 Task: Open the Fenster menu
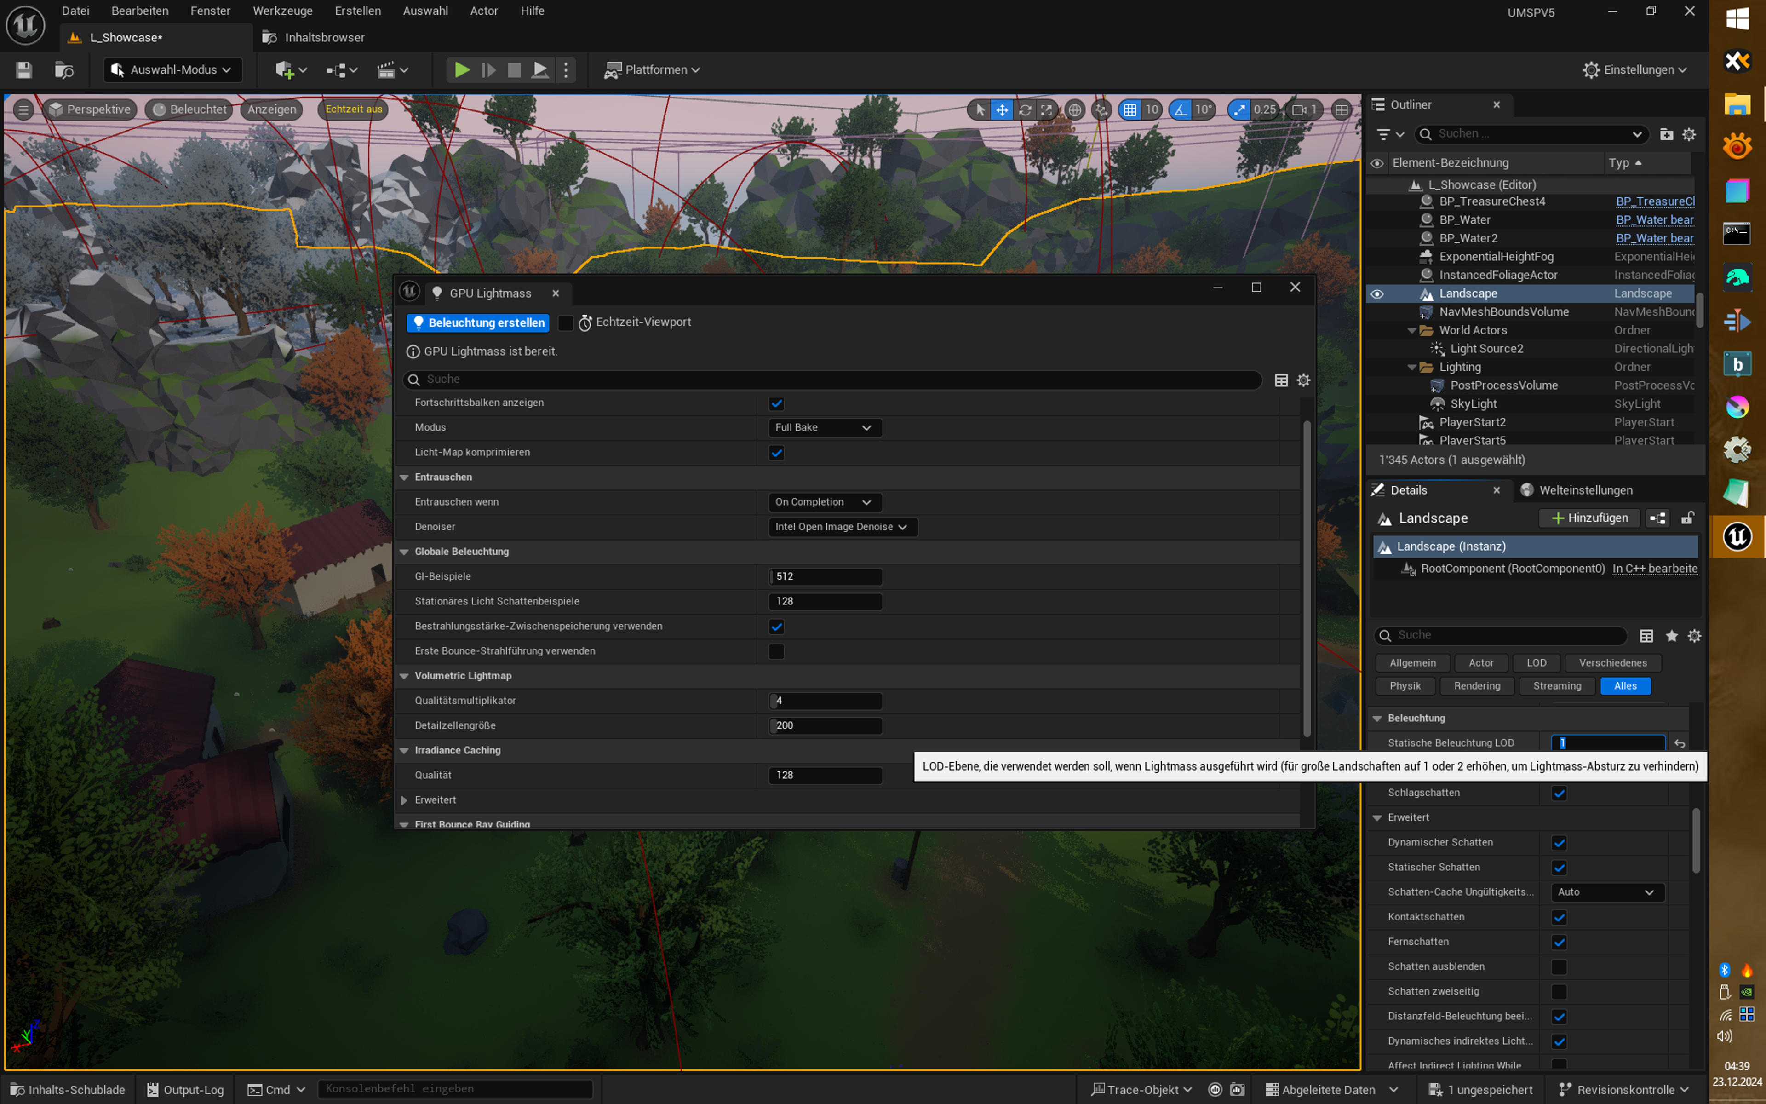[x=210, y=11]
